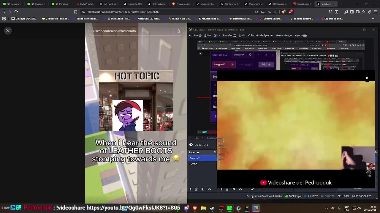Open the 'Fondo De Pantalla...' bookmark
This screenshot has width=380, height=213.
pos(56,19)
